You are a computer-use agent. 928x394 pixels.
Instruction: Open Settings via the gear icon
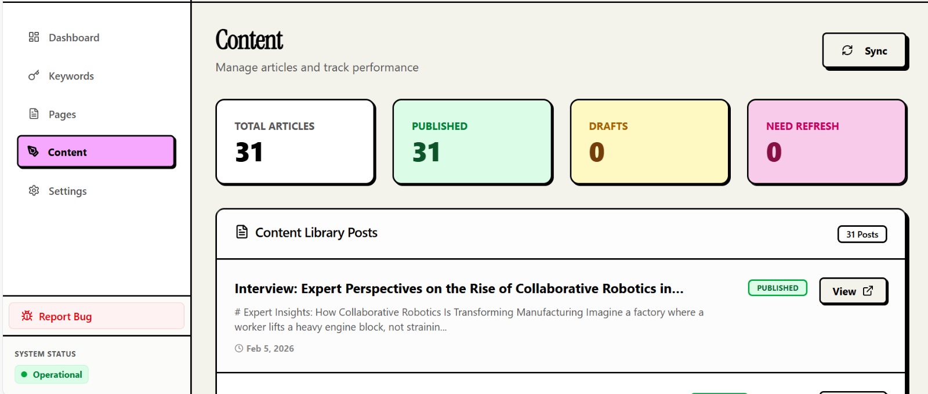[x=33, y=191]
